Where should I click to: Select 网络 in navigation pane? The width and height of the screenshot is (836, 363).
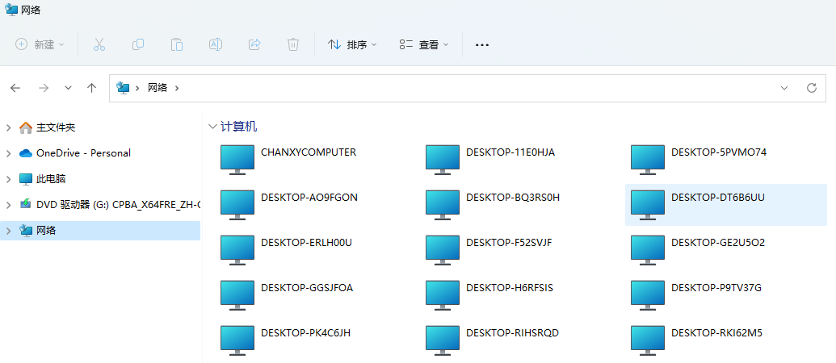click(46, 231)
